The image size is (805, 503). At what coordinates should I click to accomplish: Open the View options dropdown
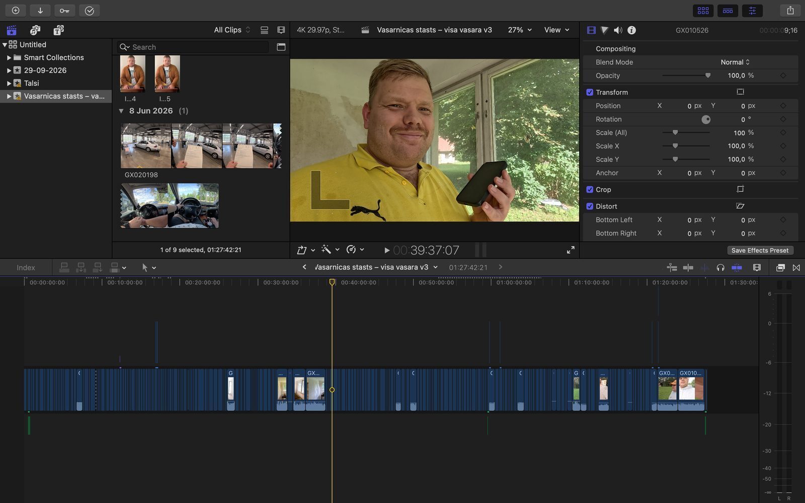point(556,30)
